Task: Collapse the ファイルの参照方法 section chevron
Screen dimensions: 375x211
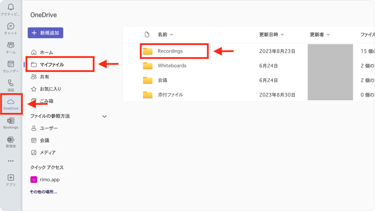Action: pos(104,116)
